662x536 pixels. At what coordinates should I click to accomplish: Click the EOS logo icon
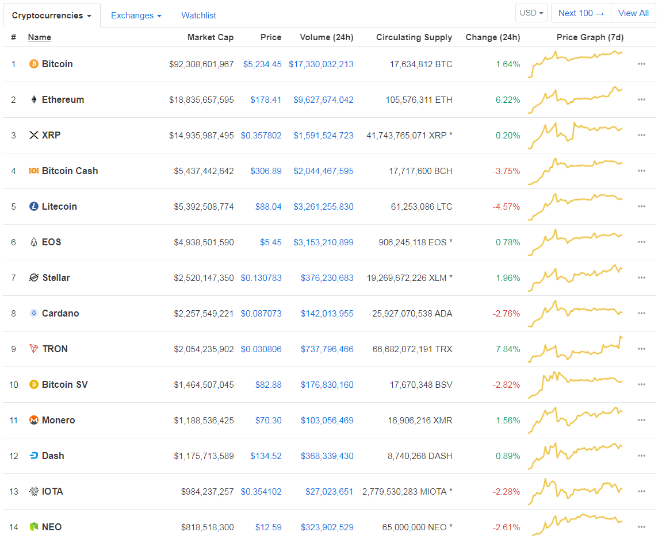pos(34,242)
